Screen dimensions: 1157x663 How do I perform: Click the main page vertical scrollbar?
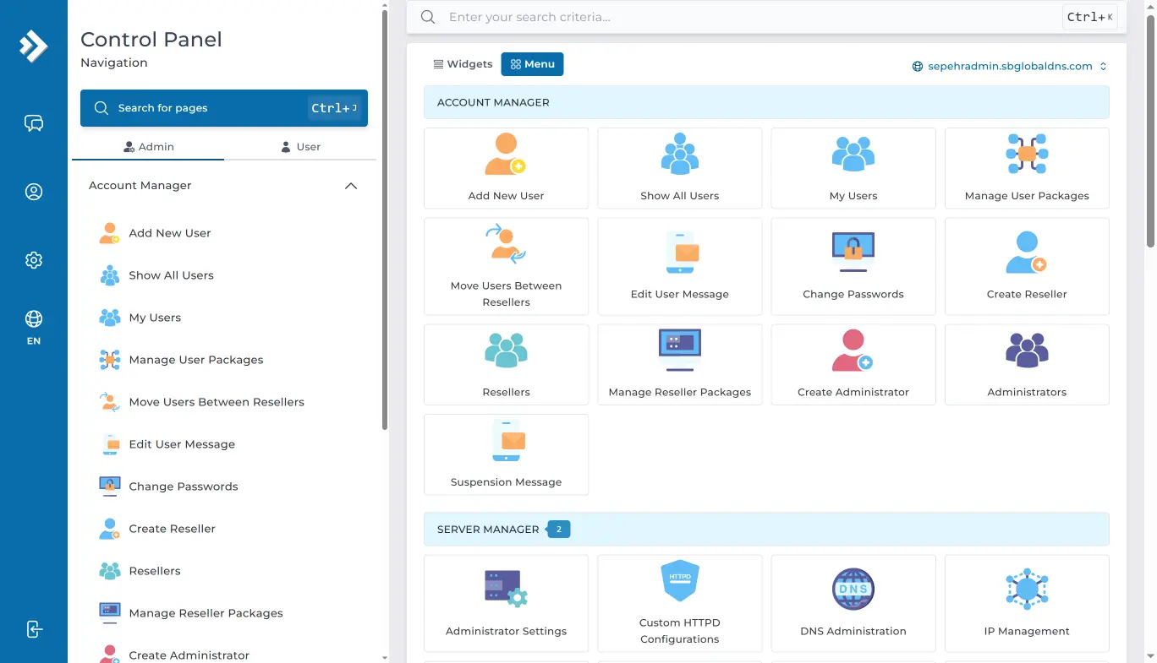pyautogui.click(x=1150, y=131)
